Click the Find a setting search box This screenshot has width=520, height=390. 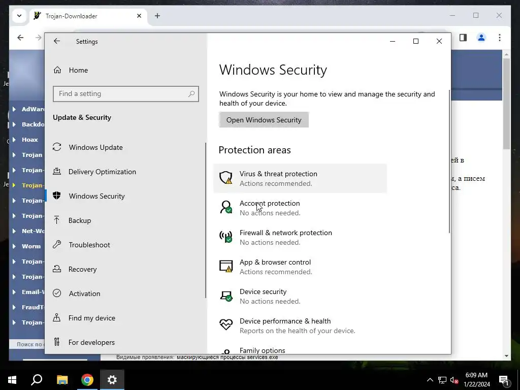pyautogui.click(x=126, y=94)
